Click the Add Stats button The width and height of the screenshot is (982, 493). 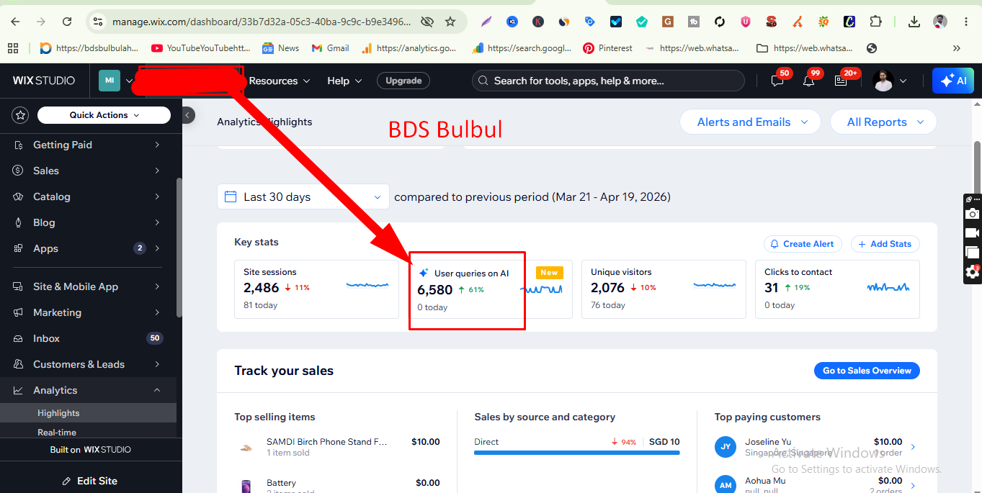point(885,244)
